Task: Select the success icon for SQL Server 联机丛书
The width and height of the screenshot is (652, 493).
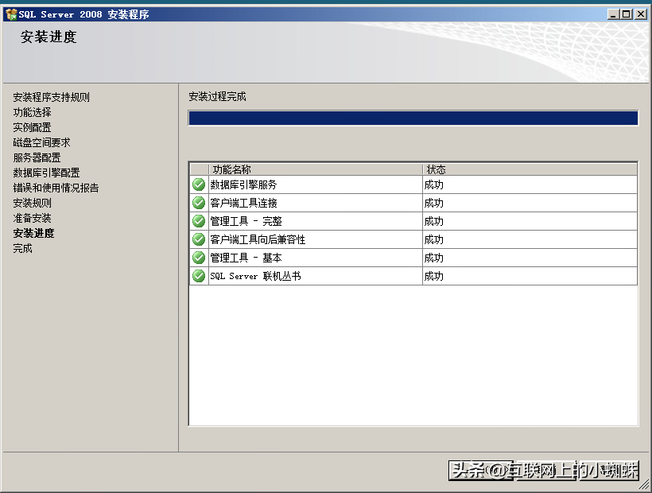Action: pyautogui.click(x=198, y=276)
